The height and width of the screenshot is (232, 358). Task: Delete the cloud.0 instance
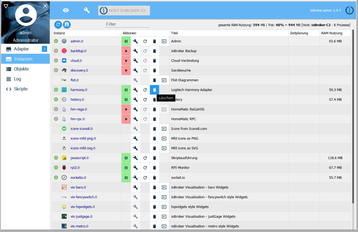pyautogui.click(x=155, y=61)
